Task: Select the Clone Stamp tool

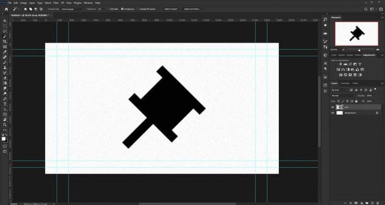Action: (4, 68)
